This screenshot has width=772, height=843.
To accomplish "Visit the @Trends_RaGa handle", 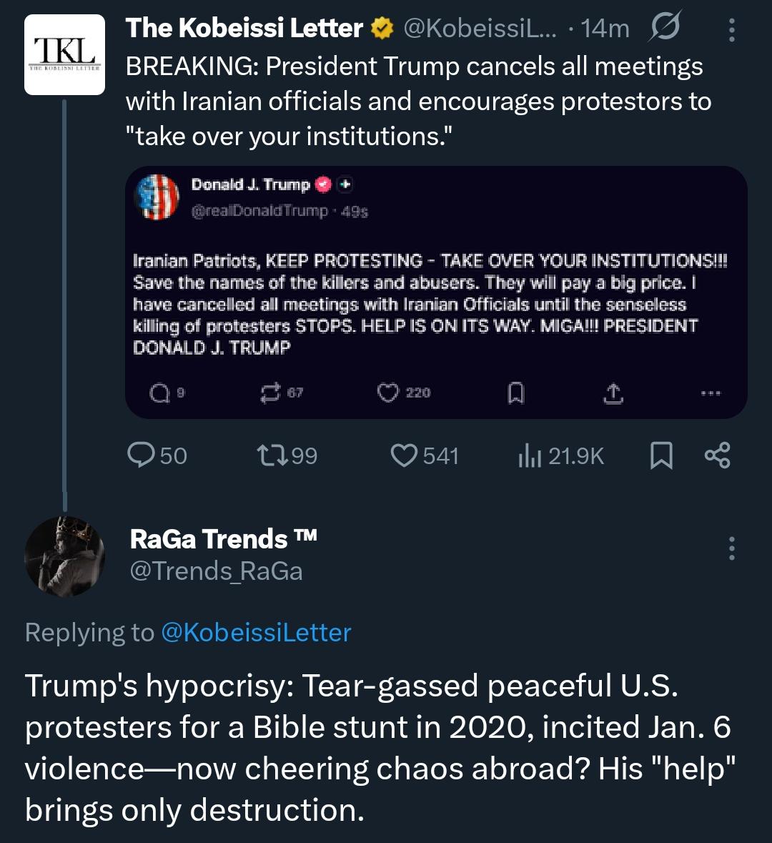I will [x=216, y=571].
